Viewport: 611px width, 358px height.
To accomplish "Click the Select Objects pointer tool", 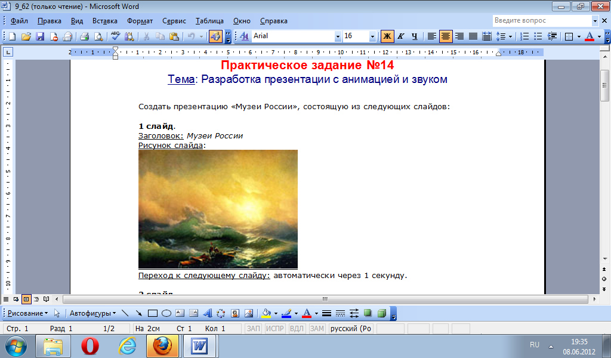I will 57,313.
